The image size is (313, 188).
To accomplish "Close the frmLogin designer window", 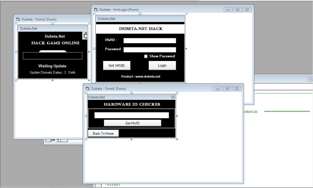I will point(247,10).
